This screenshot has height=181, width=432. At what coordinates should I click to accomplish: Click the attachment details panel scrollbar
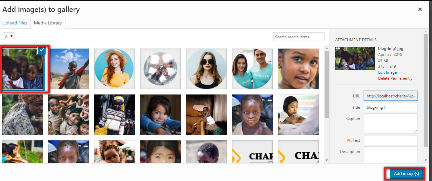tap(426, 89)
